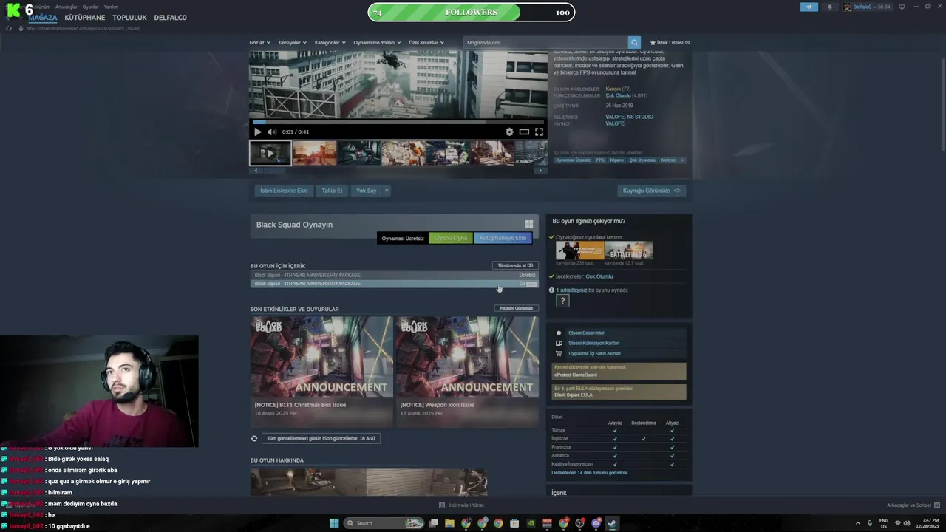Image resolution: width=946 pixels, height=532 pixels.
Task: Open File Explorer from taskbar
Action: [449, 523]
